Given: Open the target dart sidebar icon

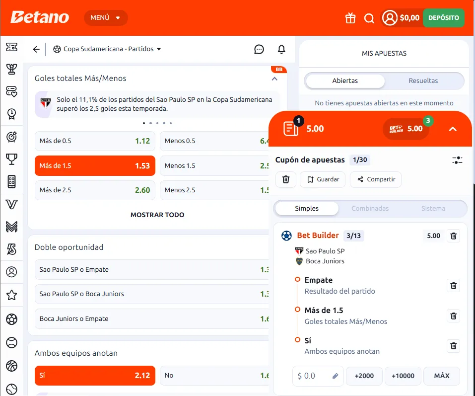Looking at the screenshot, I should tap(11, 137).
